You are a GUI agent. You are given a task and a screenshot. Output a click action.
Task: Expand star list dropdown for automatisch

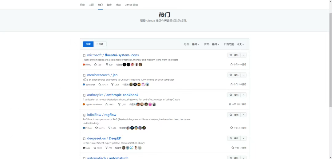[243, 158]
